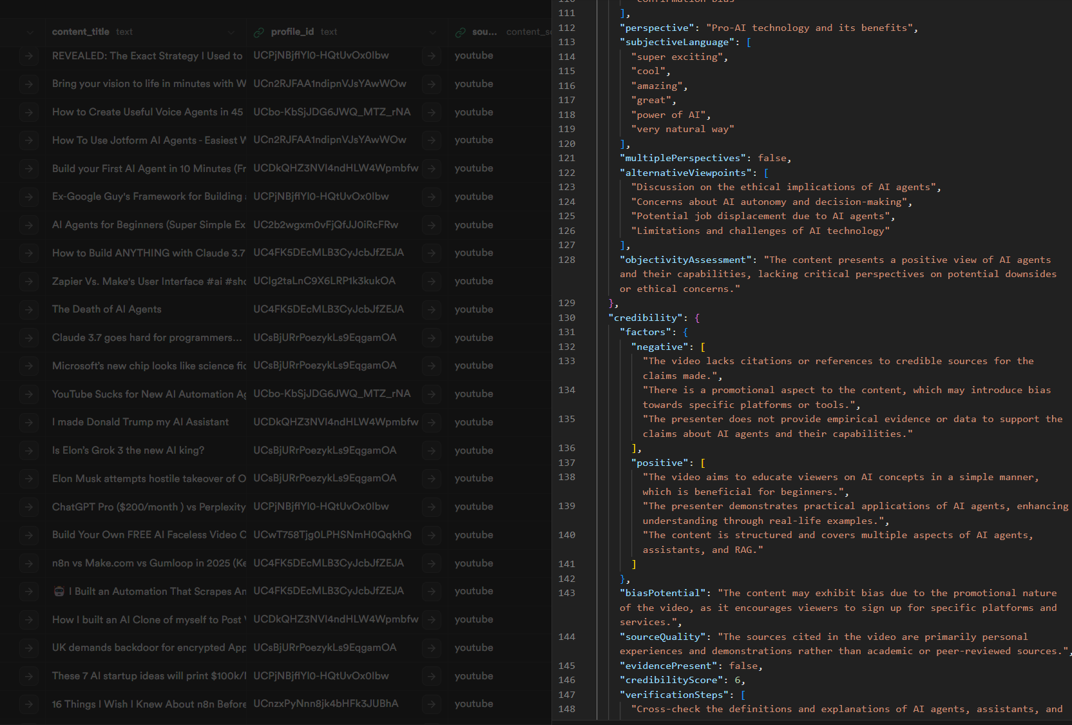Open arrow before 'I made Donald Trump my AI Assistant'
This screenshot has width=1072, height=725.
28,422
